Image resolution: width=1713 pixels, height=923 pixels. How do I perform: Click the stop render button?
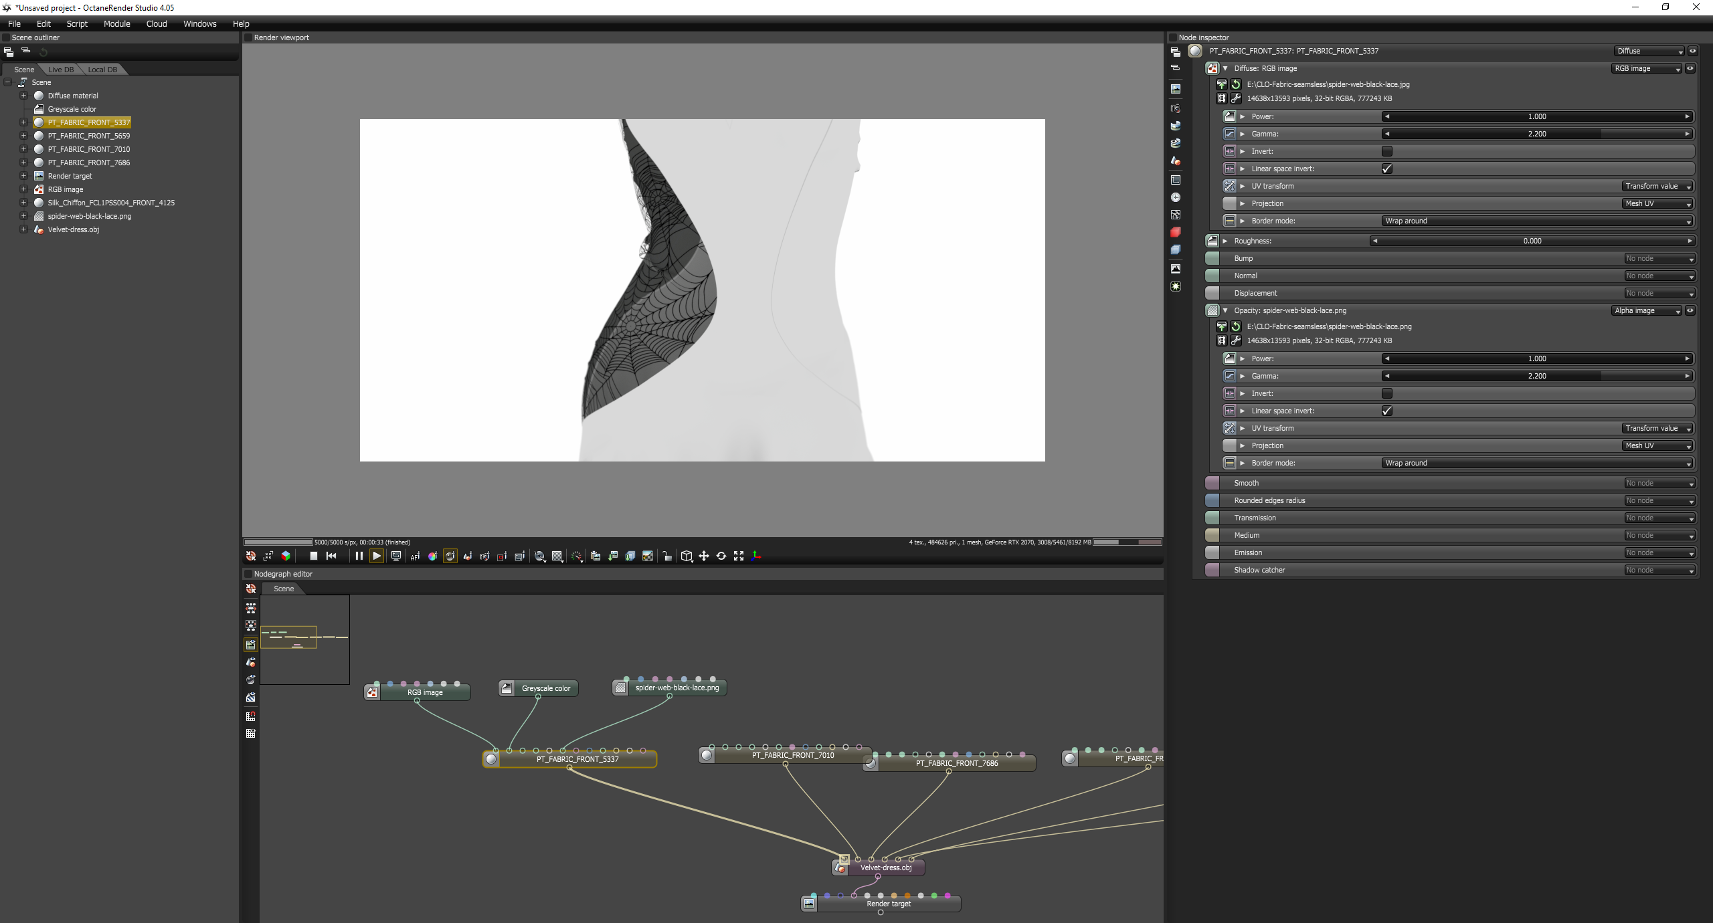pyautogui.click(x=313, y=556)
